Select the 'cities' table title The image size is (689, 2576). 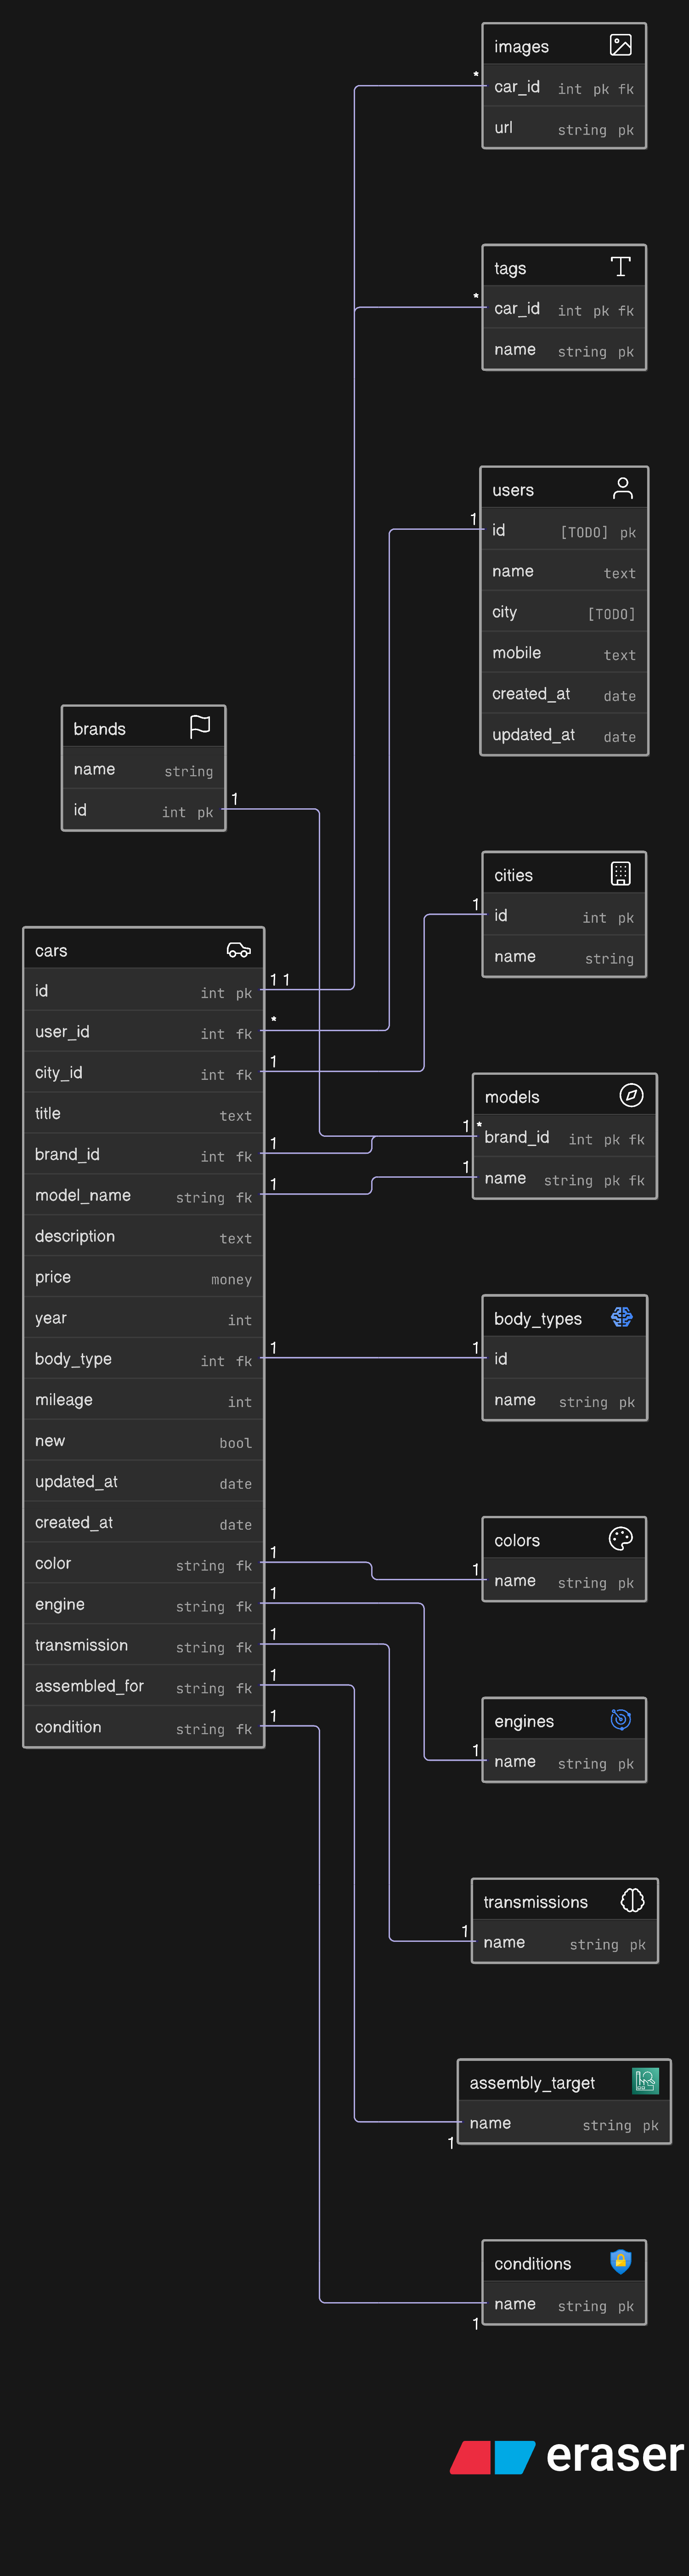click(x=513, y=875)
